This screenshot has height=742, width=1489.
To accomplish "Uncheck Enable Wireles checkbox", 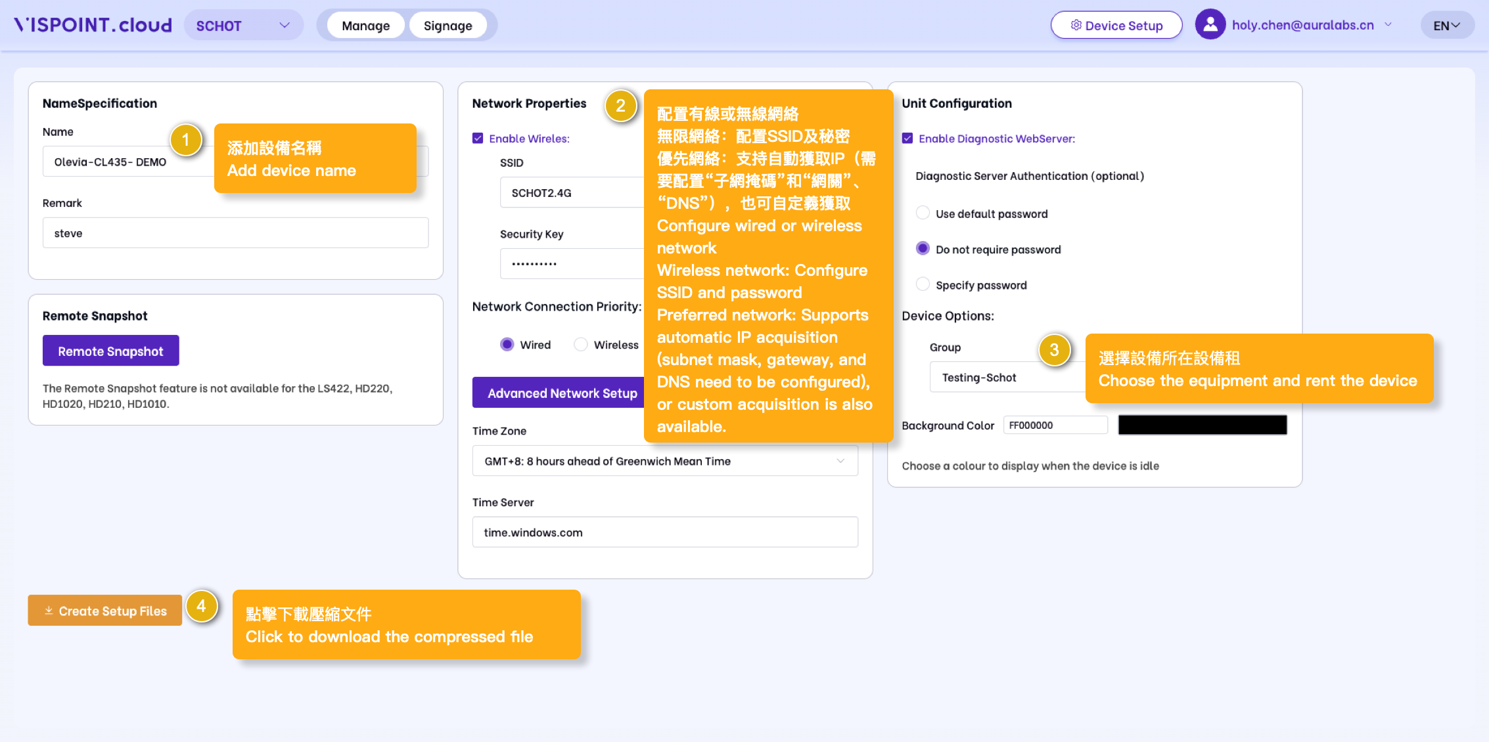I will (x=478, y=139).
